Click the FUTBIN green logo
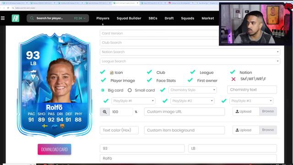 click(x=16, y=18)
